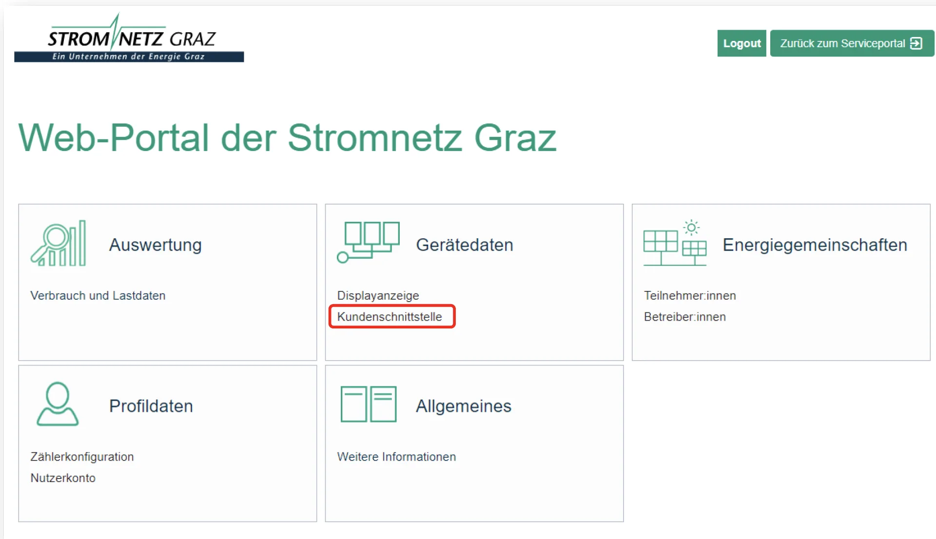Click the Web-Portal der Stromnetz Graz title
This screenshot has width=936, height=539.
(287, 137)
